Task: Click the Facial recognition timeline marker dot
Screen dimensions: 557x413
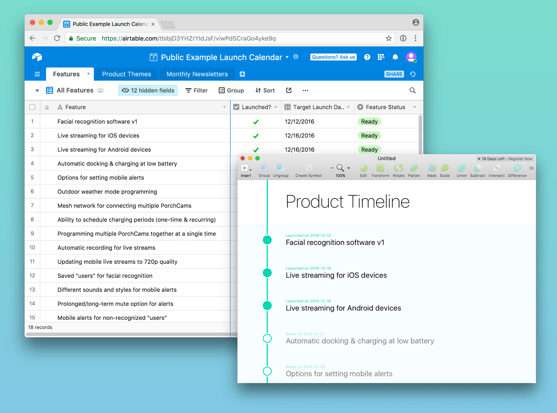Action: coord(267,240)
